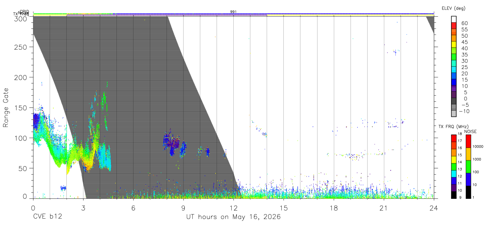
Task: Click the 'UT hours on May 16, 2026' label
Action: pyautogui.click(x=234, y=217)
